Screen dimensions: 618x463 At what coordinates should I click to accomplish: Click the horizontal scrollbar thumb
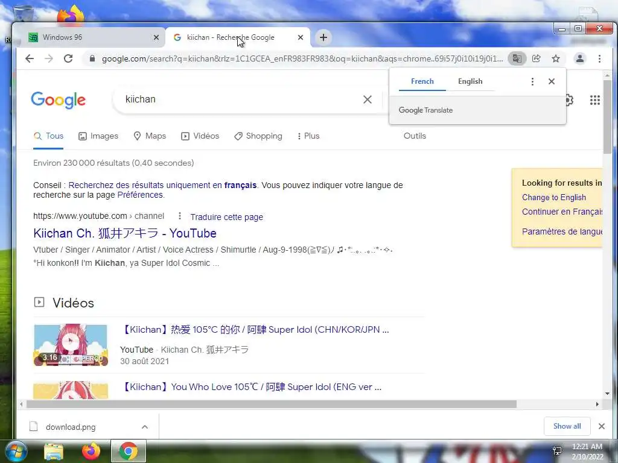tap(271, 404)
